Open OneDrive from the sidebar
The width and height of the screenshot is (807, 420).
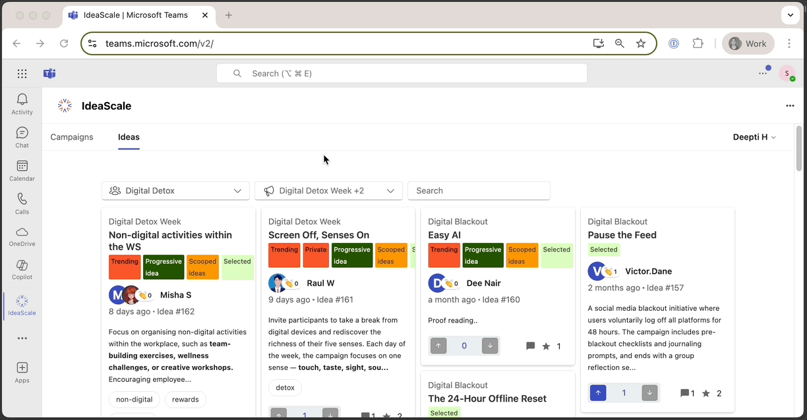22,236
